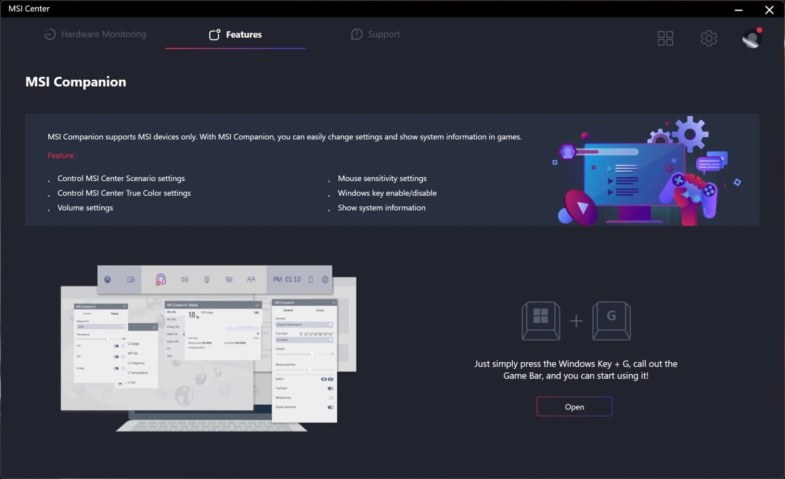Minimize the MSI Center window
Screen dimensions: 785x479
coord(738,9)
